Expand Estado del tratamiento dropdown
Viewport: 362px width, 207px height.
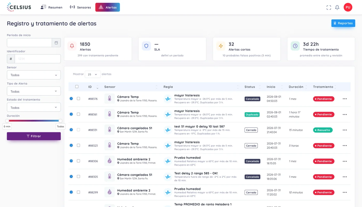(34, 107)
